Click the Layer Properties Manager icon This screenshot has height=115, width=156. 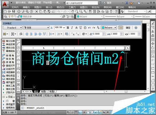click(x=5, y=16)
